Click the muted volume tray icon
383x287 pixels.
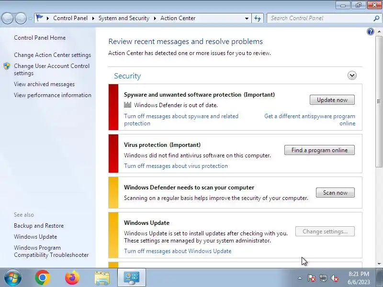coord(334,278)
